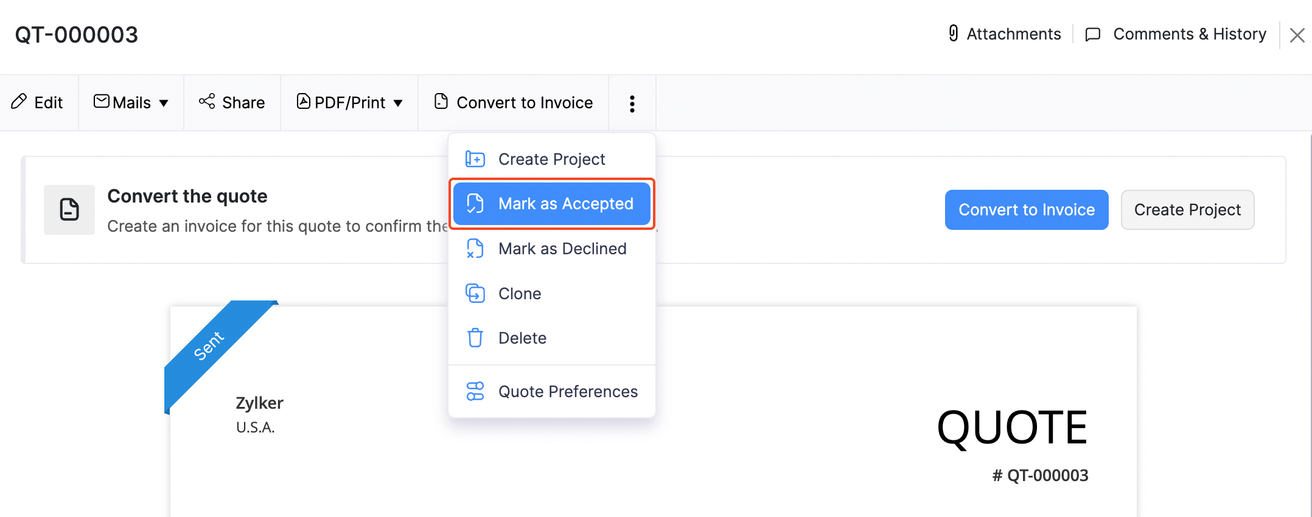Select Mark as Accepted menu option
The height and width of the screenshot is (517, 1312).
[x=565, y=204]
